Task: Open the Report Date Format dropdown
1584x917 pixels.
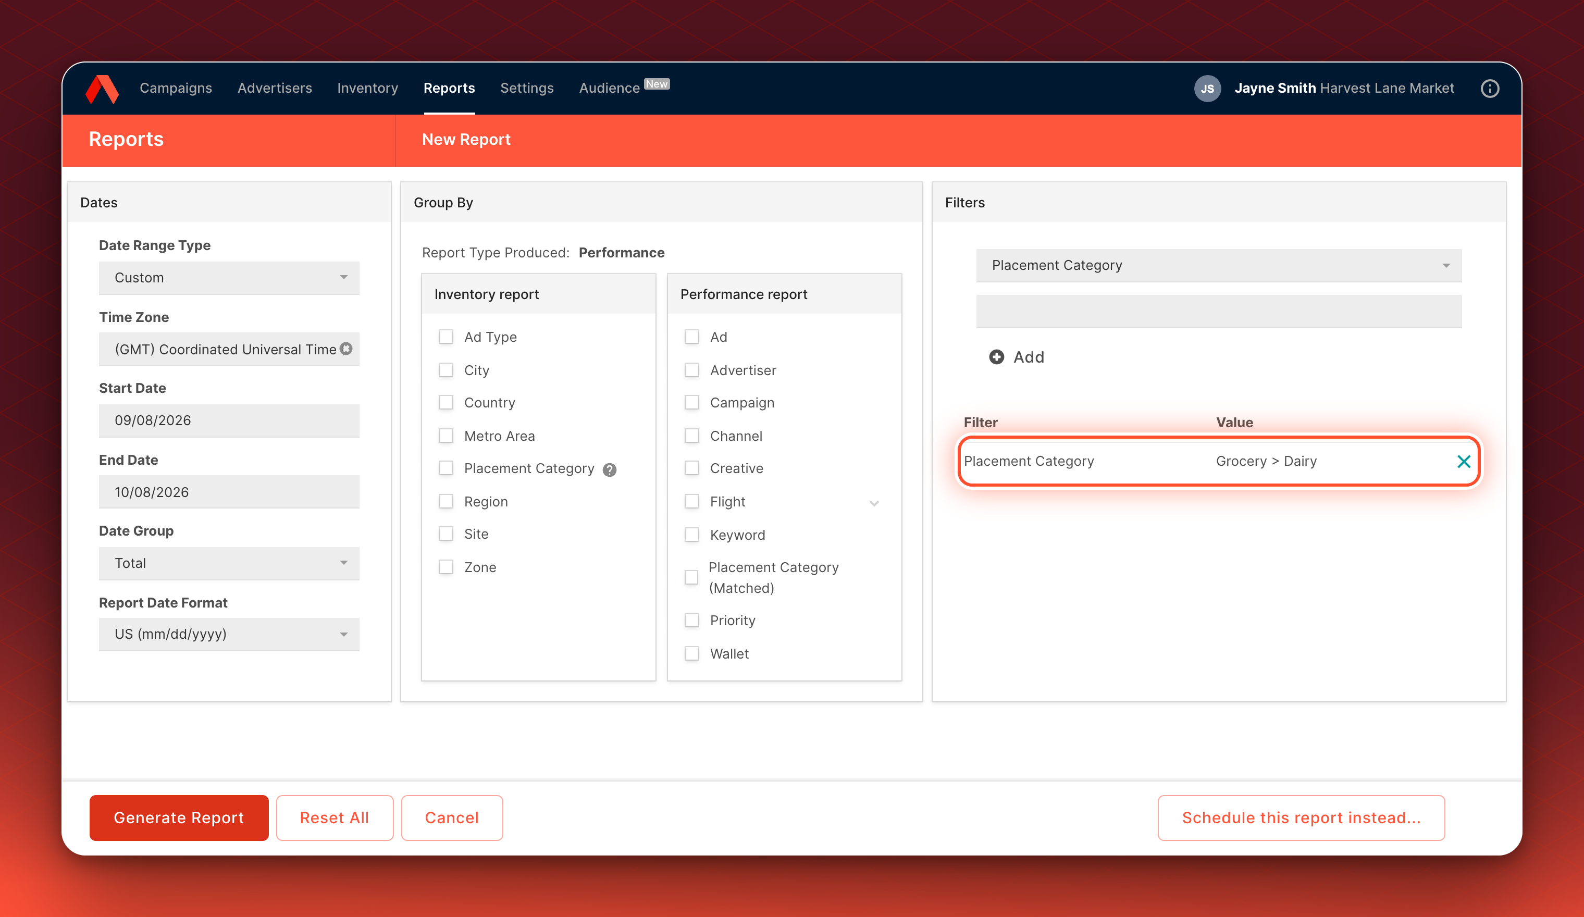Action: (x=229, y=634)
